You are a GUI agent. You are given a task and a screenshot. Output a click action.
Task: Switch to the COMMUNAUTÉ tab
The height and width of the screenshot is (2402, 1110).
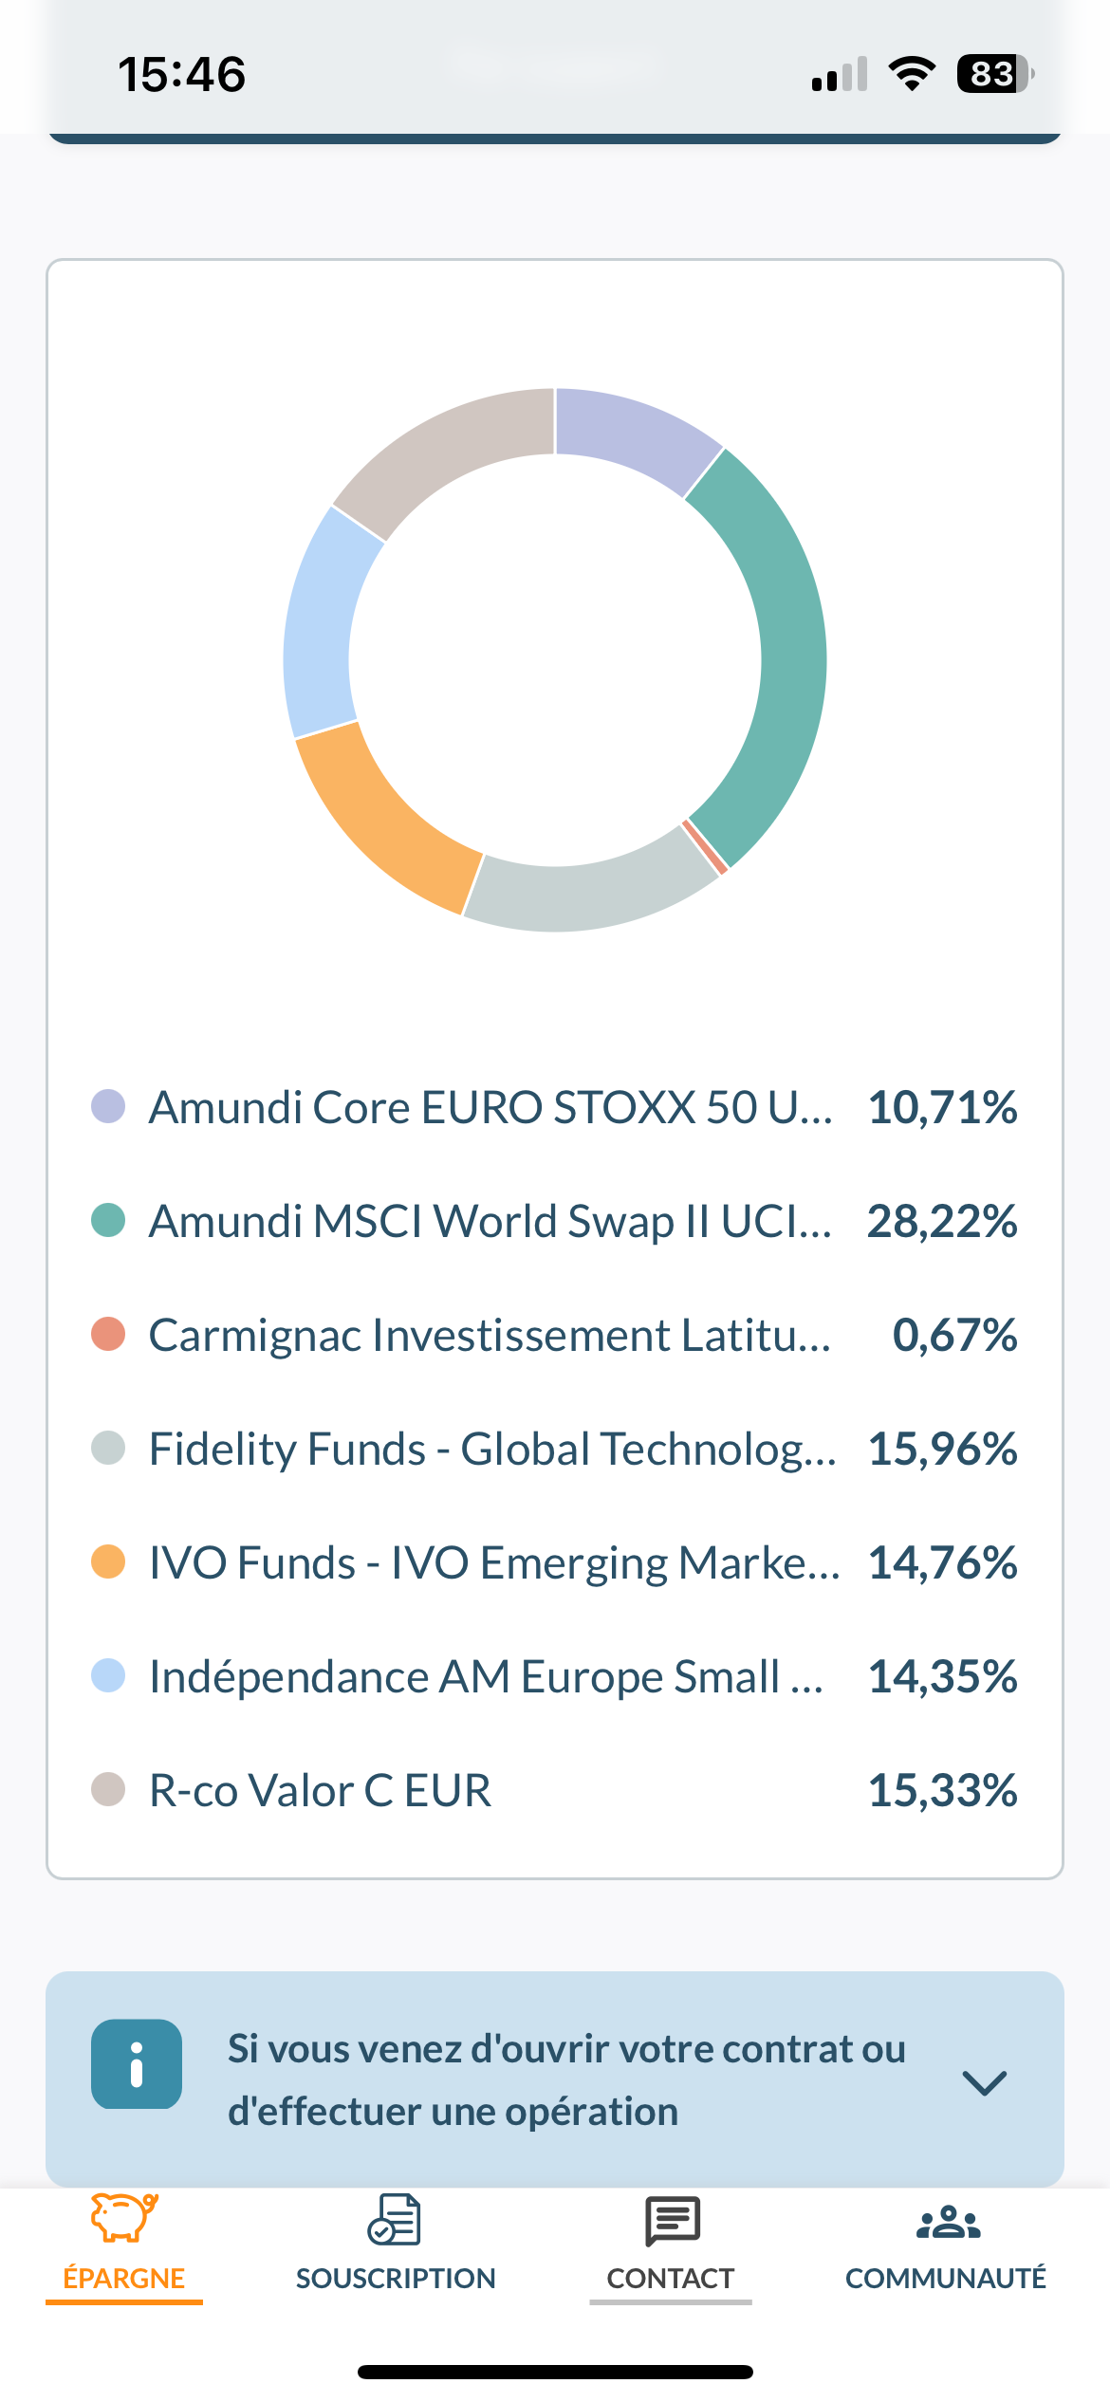tap(945, 2277)
